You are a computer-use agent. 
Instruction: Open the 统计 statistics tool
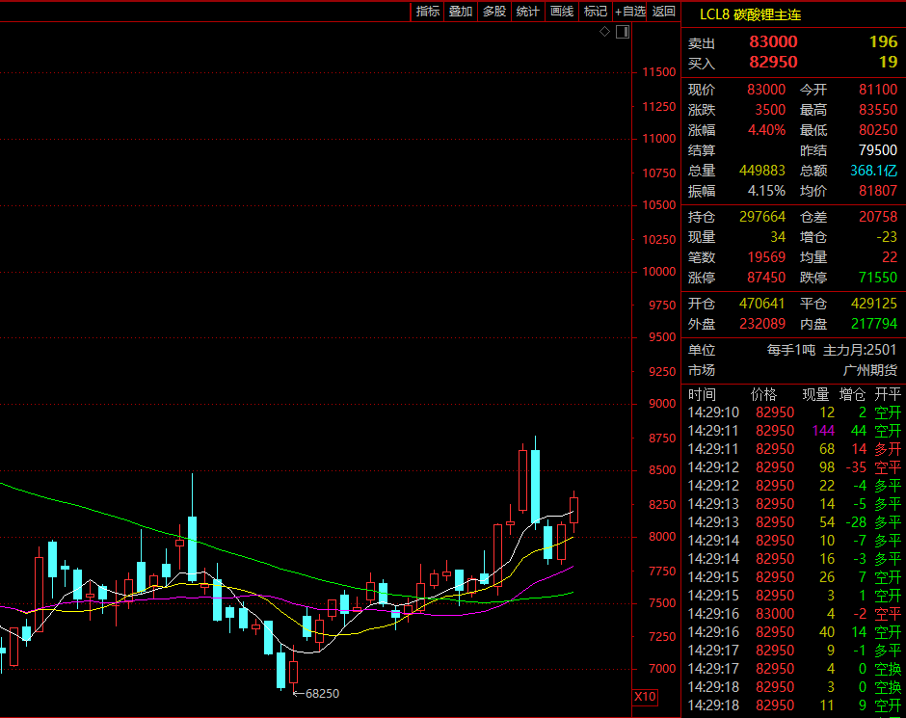527,12
